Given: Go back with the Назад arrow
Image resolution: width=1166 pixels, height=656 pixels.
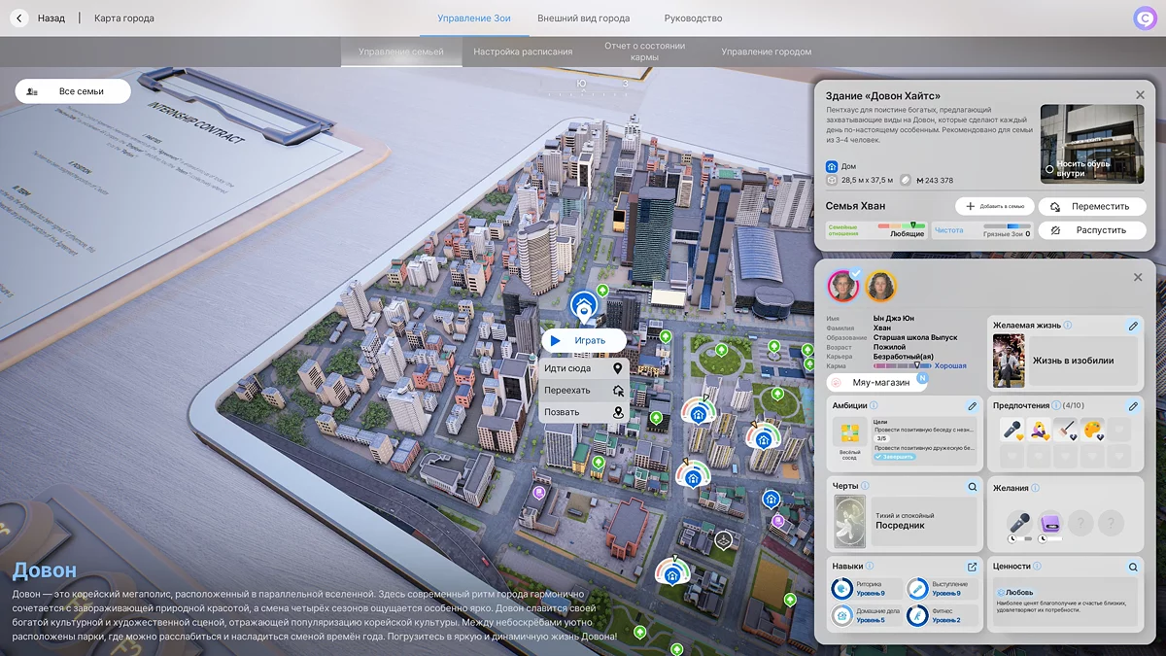Looking at the screenshot, I should tap(19, 18).
